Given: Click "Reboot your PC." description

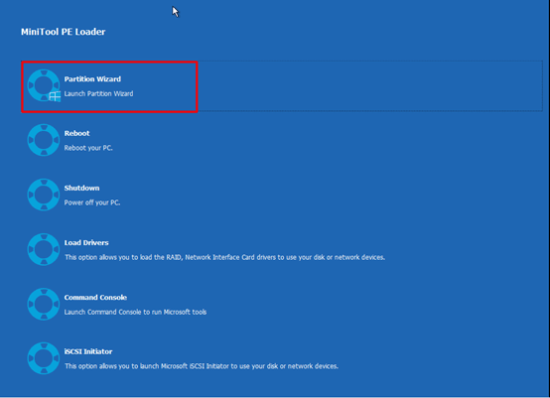Looking at the screenshot, I should point(88,148).
